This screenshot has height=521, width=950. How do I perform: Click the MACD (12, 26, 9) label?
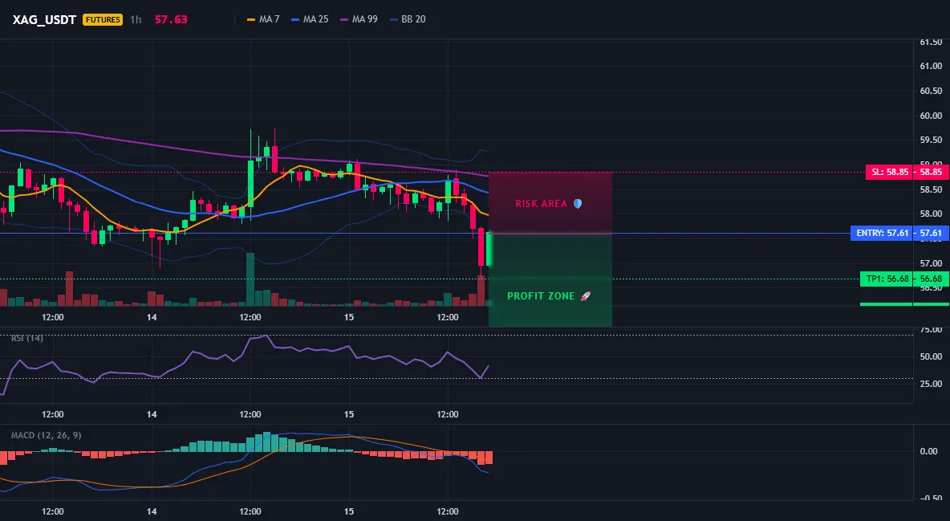click(46, 435)
